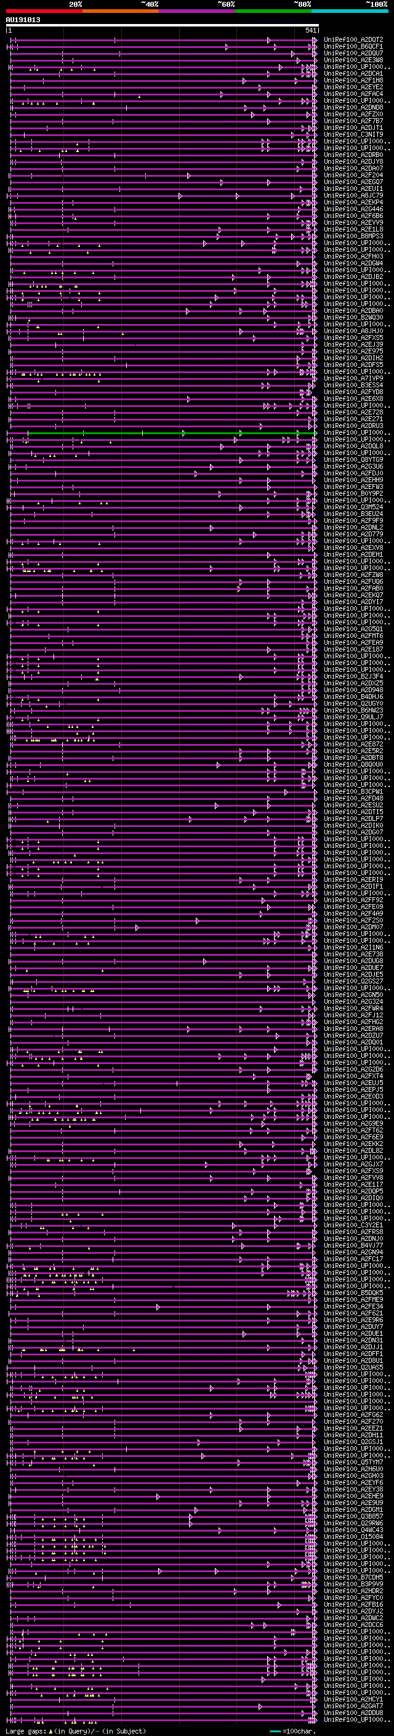Select hit UniRef100_A2DZU7
394x1736 pixels.
(353, 1035)
